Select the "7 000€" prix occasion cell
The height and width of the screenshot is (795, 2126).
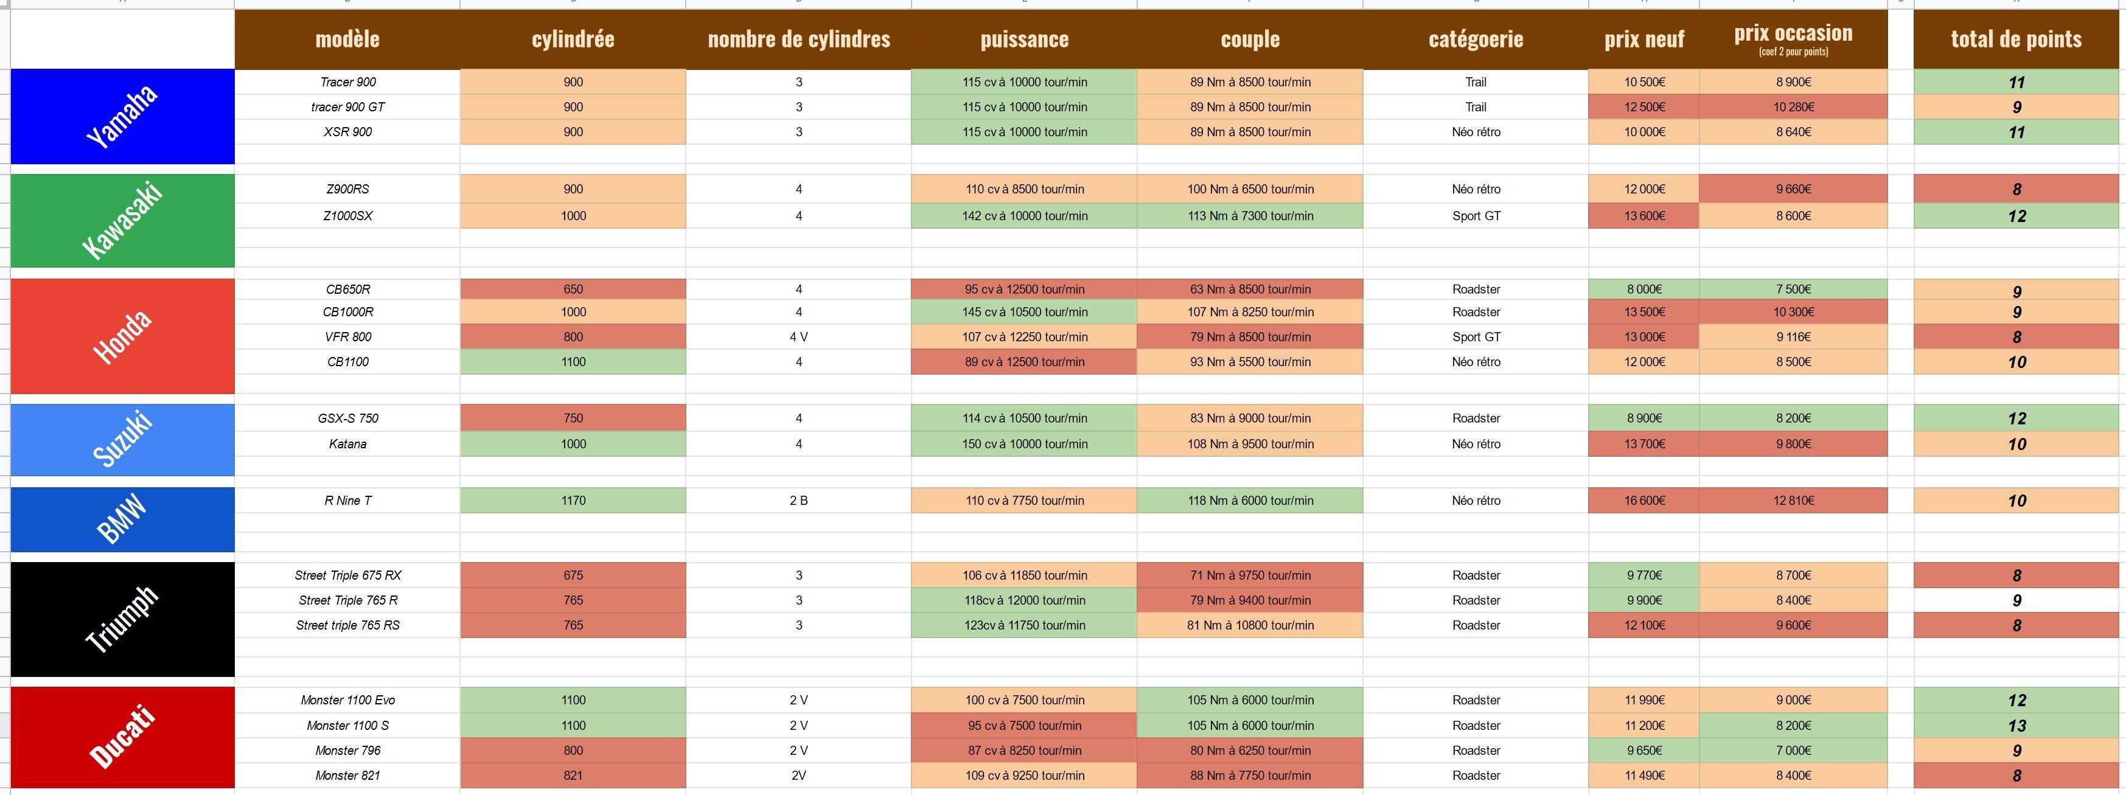coord(1793,751)
